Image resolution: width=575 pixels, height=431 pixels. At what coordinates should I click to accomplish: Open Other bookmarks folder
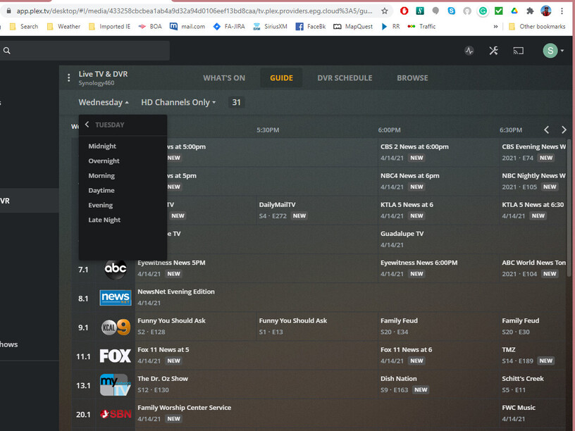coord(537,26)
